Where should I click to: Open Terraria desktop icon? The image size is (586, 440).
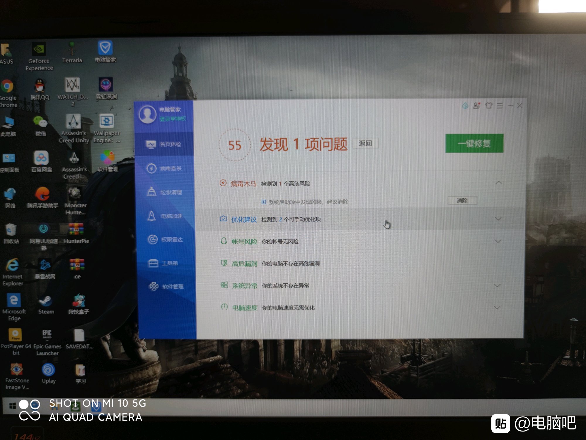pyautogui.click(x=72, y=52)
